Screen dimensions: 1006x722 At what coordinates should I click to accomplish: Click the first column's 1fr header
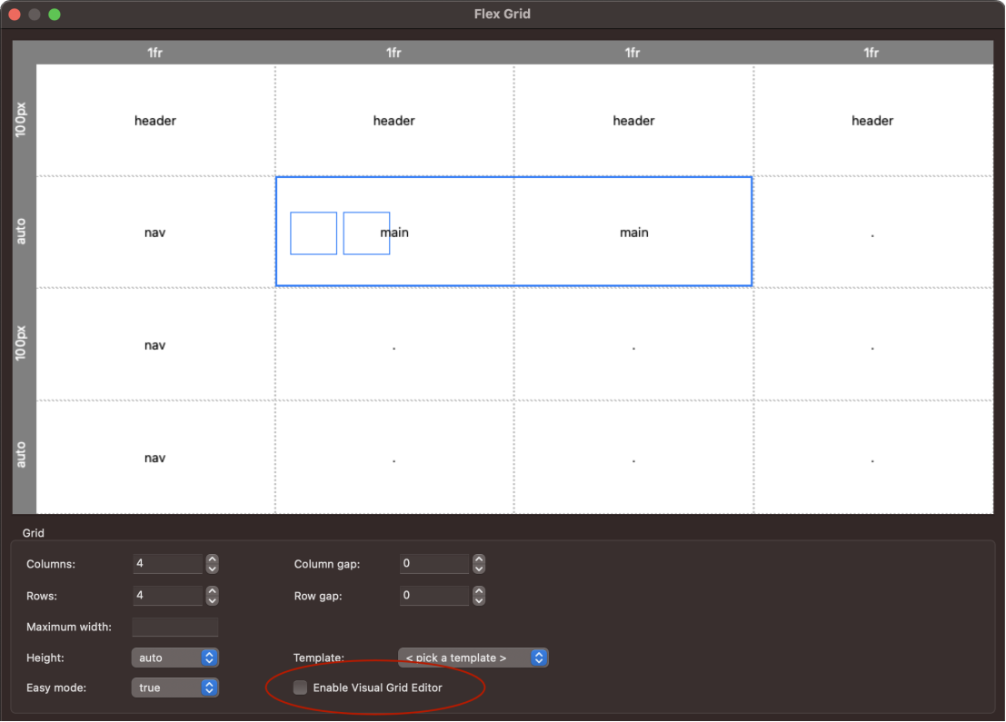click(155, 53)
